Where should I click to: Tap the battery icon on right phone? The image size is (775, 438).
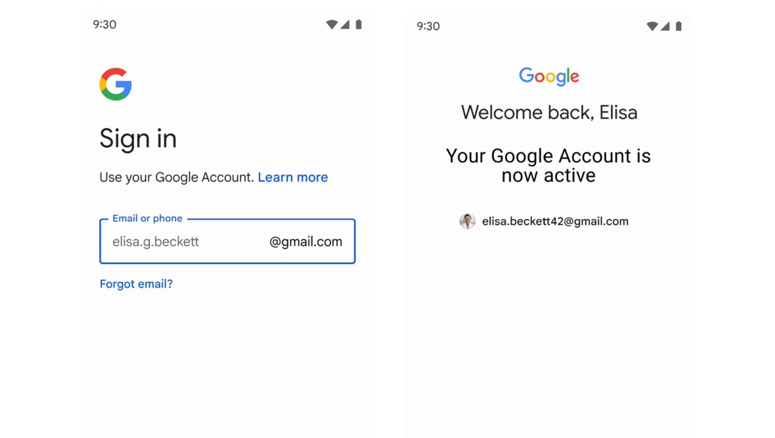coord(679,26)
